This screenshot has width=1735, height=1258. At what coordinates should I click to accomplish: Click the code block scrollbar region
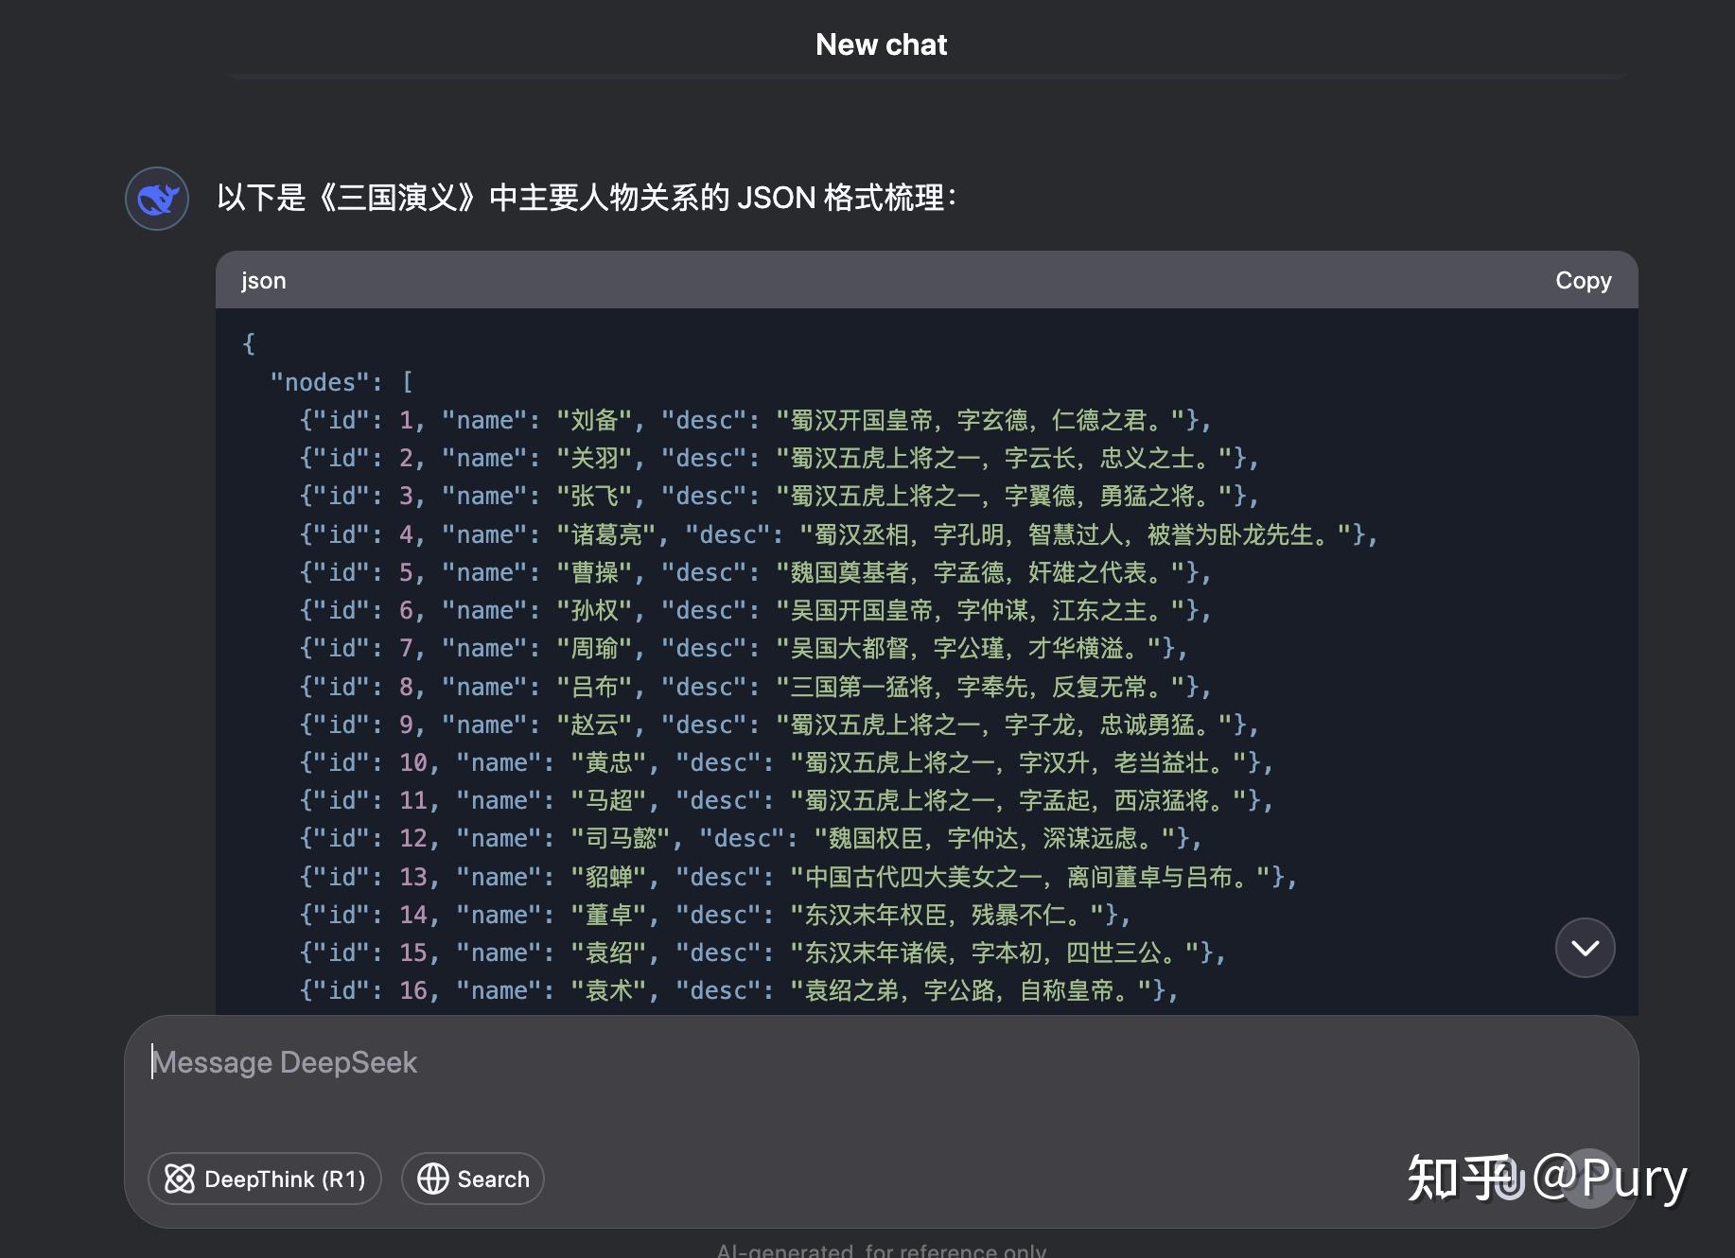[1627, 662]
